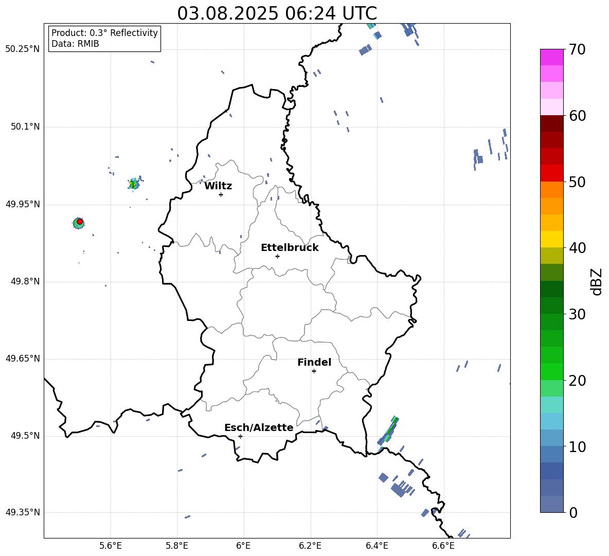
Task: Click the bright green colorbar segment above 20
Action: point(551,371)
